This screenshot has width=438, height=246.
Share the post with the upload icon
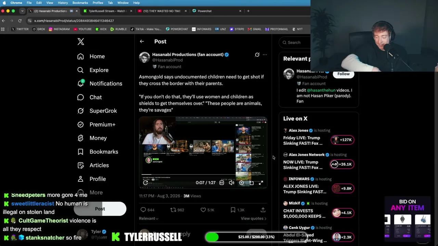(x=263, y=210)
